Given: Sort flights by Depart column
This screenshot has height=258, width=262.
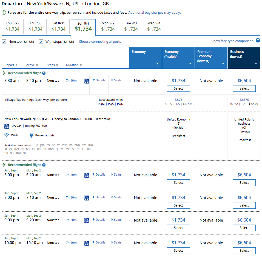Looking at the screenshot, I should 11,65.
